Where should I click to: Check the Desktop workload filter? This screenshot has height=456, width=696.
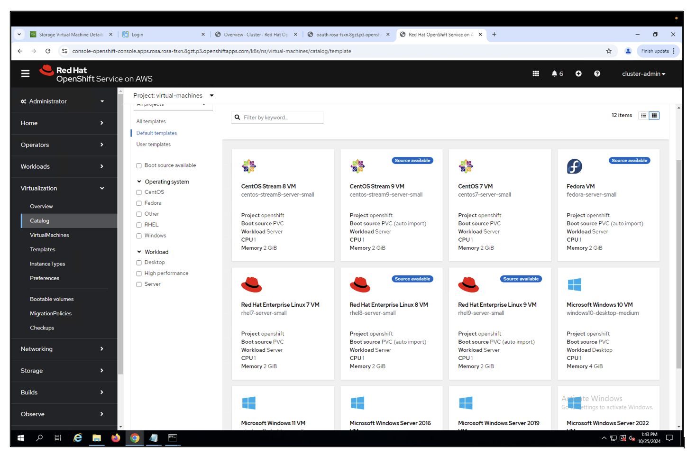[x=139, y=263]
